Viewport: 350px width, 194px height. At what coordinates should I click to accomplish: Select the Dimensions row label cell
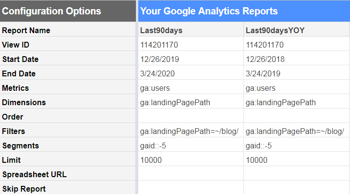[x=68, y=102]
